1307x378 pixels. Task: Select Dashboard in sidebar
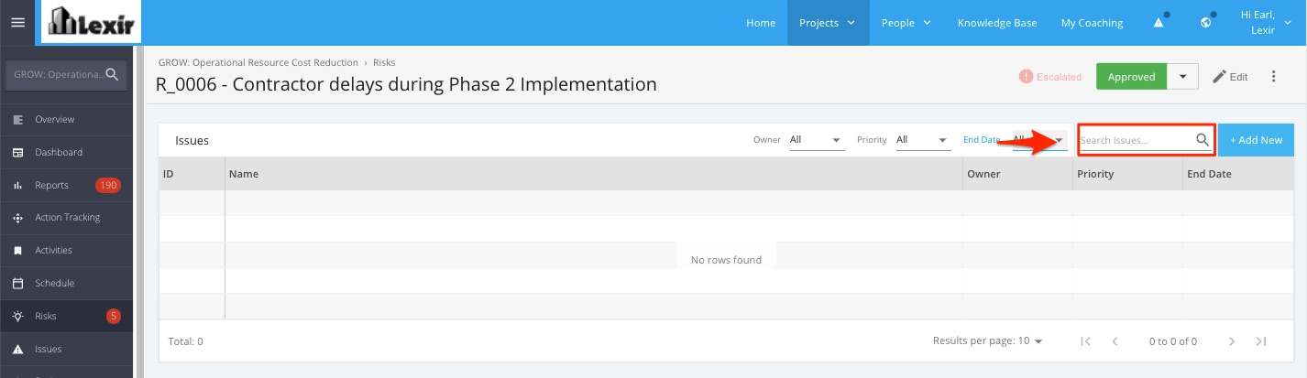point(67,153)
